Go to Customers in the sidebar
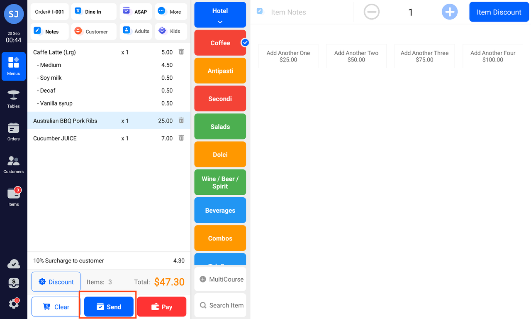 (13, 164)
